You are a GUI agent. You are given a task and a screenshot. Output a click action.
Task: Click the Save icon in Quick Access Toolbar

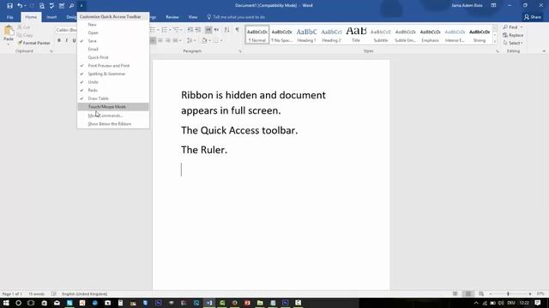pos(9,6)
